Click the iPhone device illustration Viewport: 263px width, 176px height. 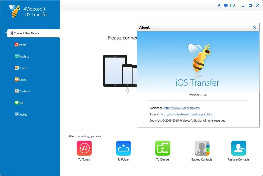[x=127, y=75]
